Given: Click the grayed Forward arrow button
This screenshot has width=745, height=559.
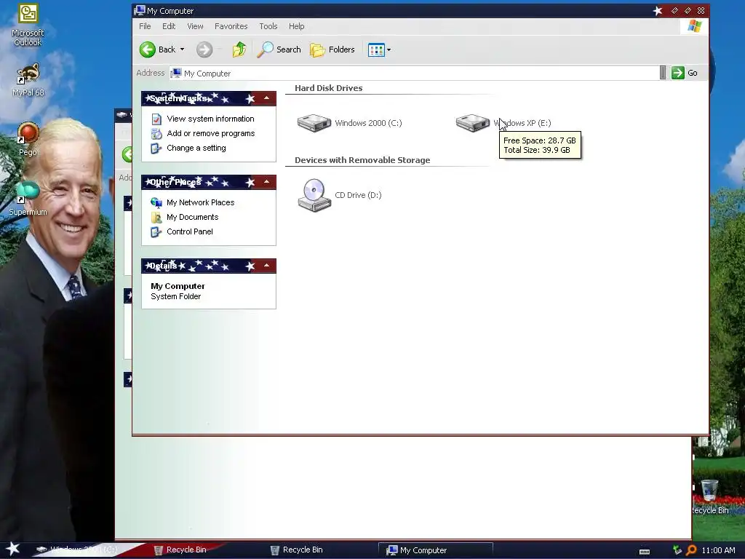Looking at the screenshot, I should pos(204,49).
